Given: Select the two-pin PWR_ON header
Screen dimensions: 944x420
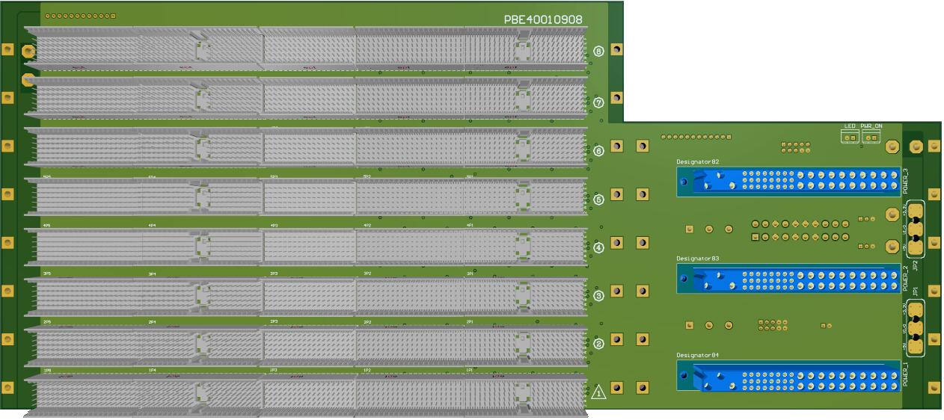Looking at the screenshot, I should [x=871, y=138].
